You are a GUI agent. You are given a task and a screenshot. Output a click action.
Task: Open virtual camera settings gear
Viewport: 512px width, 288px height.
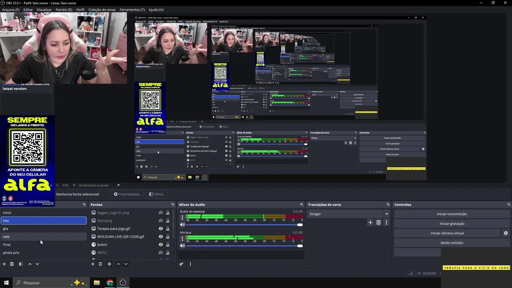[506, 233]
